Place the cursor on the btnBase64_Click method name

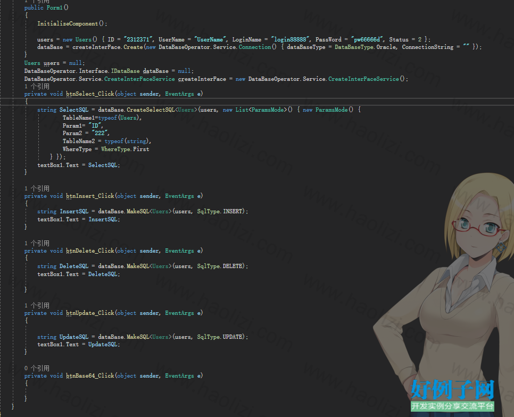pyautogui.click(x=90, y=376)
